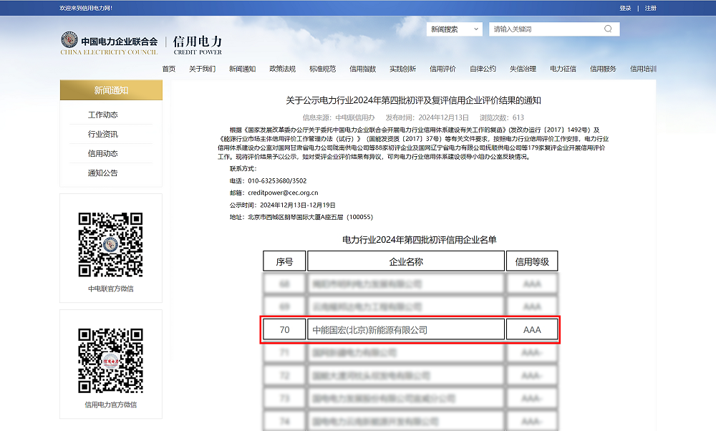The image size is (716, 431).
Task: Click the China Electricity Council logo
Action: (109, 44)
